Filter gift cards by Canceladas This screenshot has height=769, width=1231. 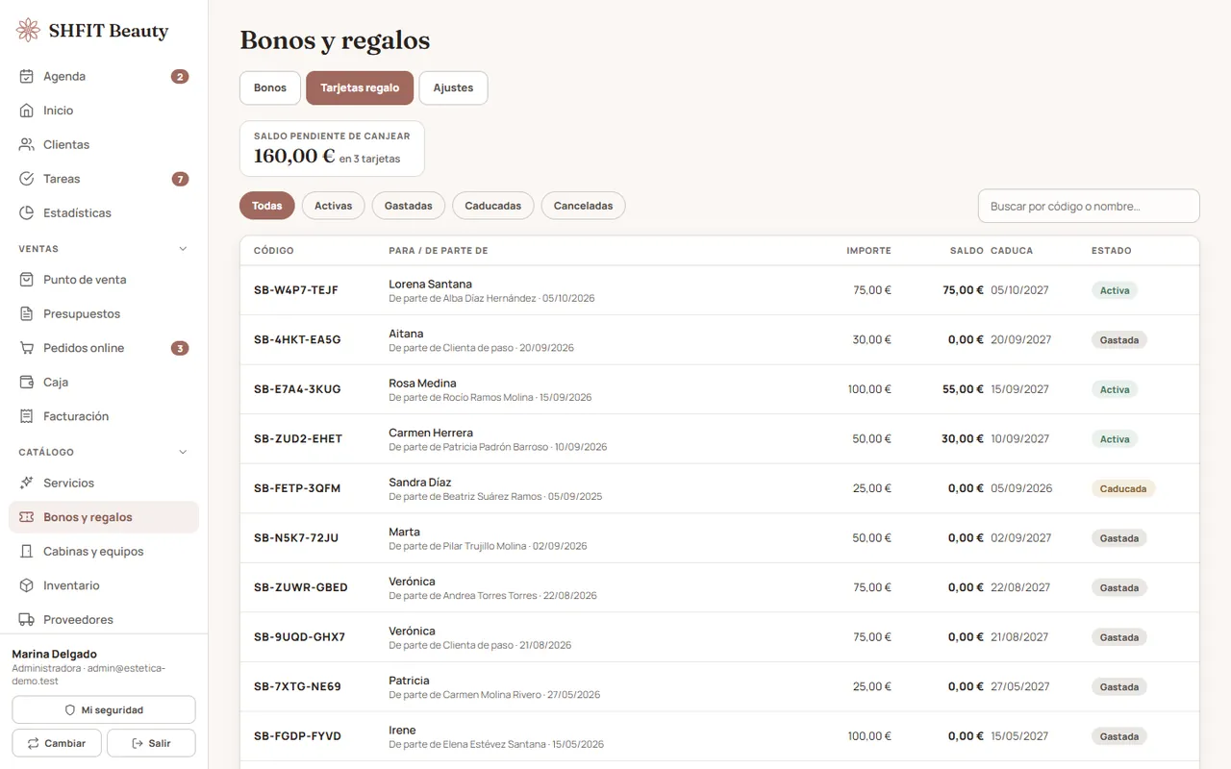click(x=584, y=206)
